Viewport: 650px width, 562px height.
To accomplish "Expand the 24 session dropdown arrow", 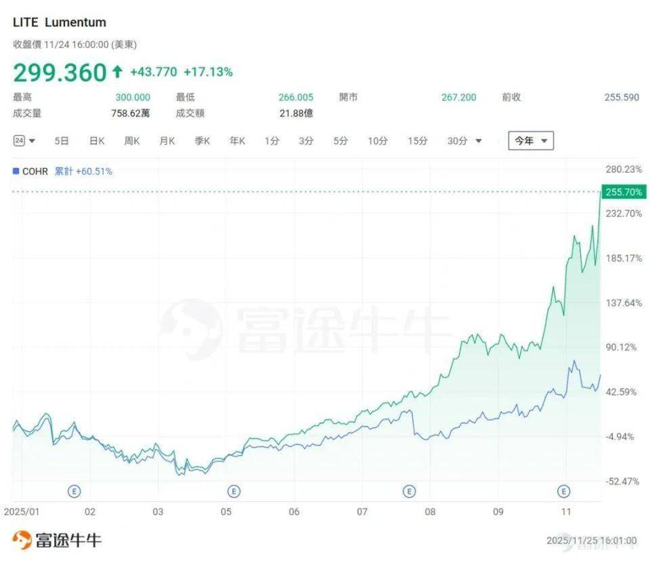I will 32,142.
